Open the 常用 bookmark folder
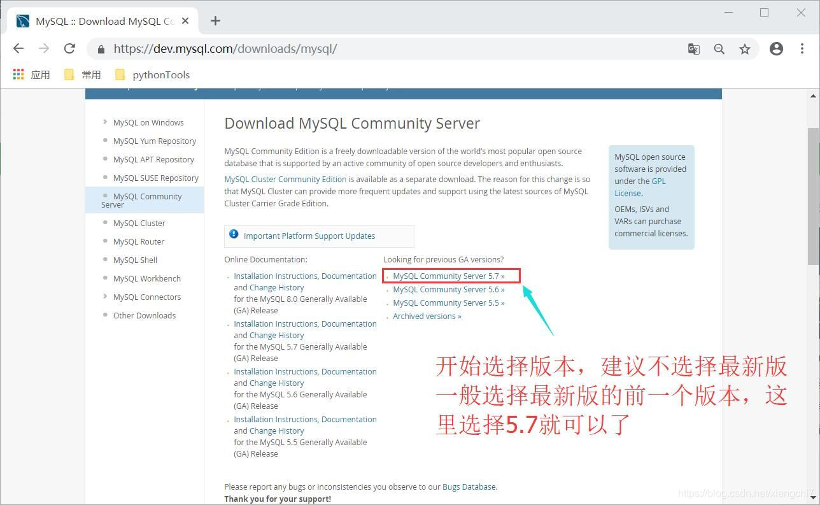The image size is (820, 505). point(82,75)
